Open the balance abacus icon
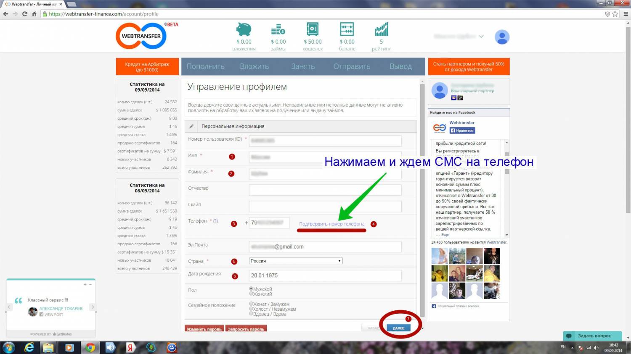This screenshot has height=354, width=631. tap(347, 29)
